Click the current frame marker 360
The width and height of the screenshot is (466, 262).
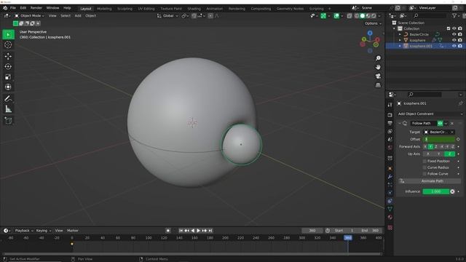click(348, 238)
